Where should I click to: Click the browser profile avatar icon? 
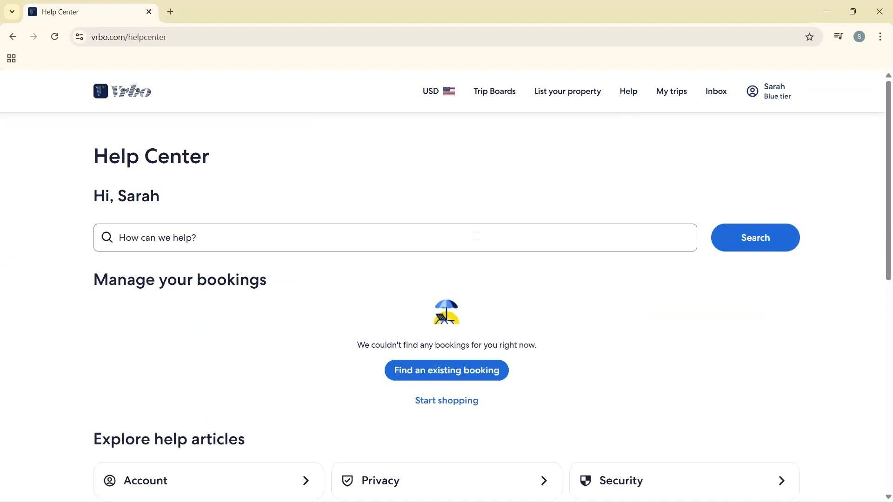pyautogui.click(x=860, y=36)
